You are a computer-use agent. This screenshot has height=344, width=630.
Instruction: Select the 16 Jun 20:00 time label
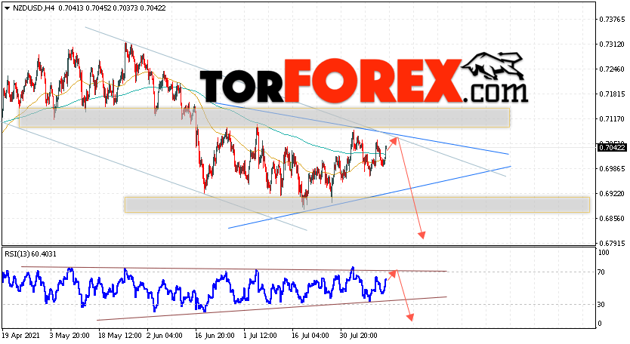(215, 335)
